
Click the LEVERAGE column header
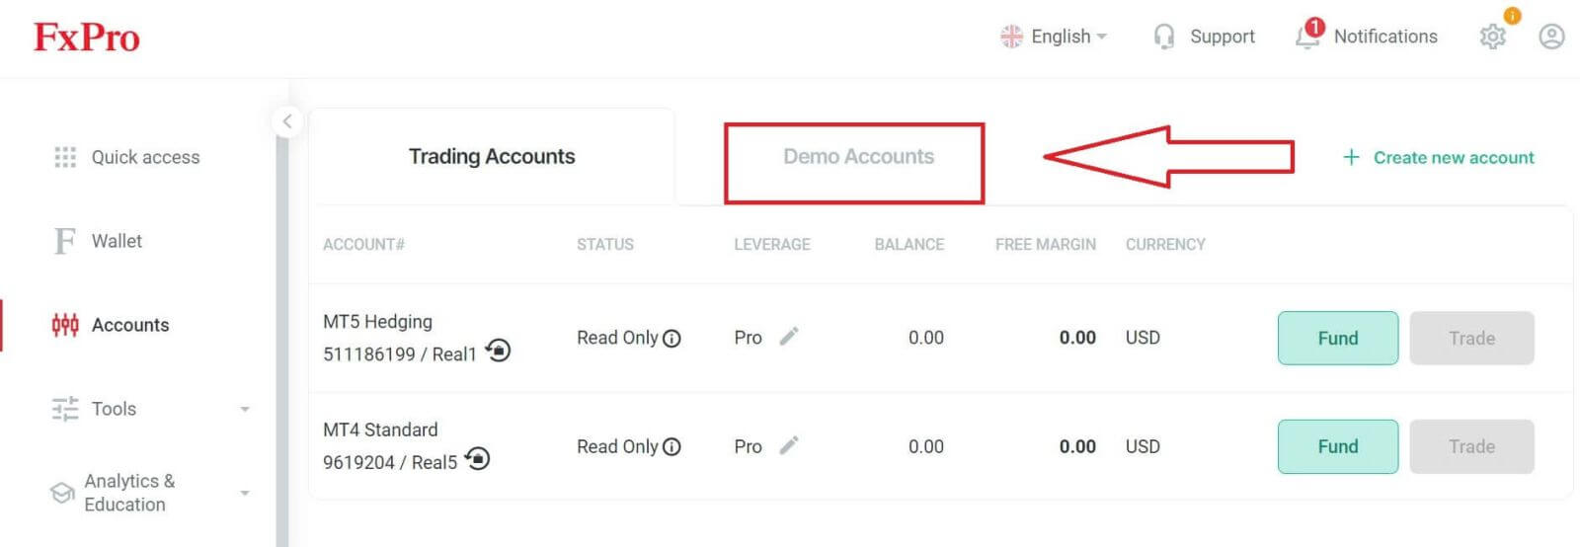[772, 244]
